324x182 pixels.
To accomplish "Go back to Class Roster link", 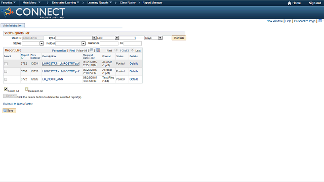I will click(x=18, y=104).
